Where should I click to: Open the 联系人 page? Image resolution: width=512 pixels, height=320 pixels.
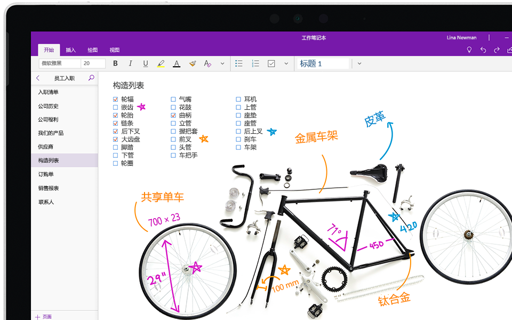click(x=65, y=202)
